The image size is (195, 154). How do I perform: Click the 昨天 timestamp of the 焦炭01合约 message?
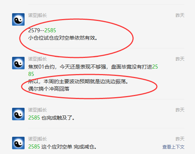point(180,59)
